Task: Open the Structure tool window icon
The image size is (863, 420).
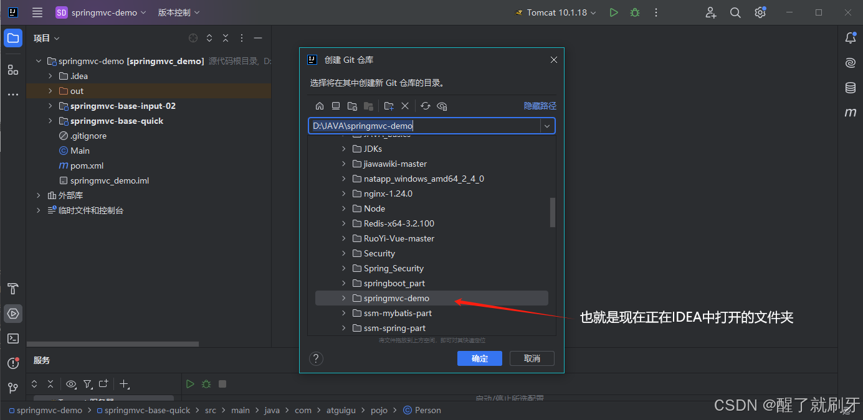Action: coord(13,69)
